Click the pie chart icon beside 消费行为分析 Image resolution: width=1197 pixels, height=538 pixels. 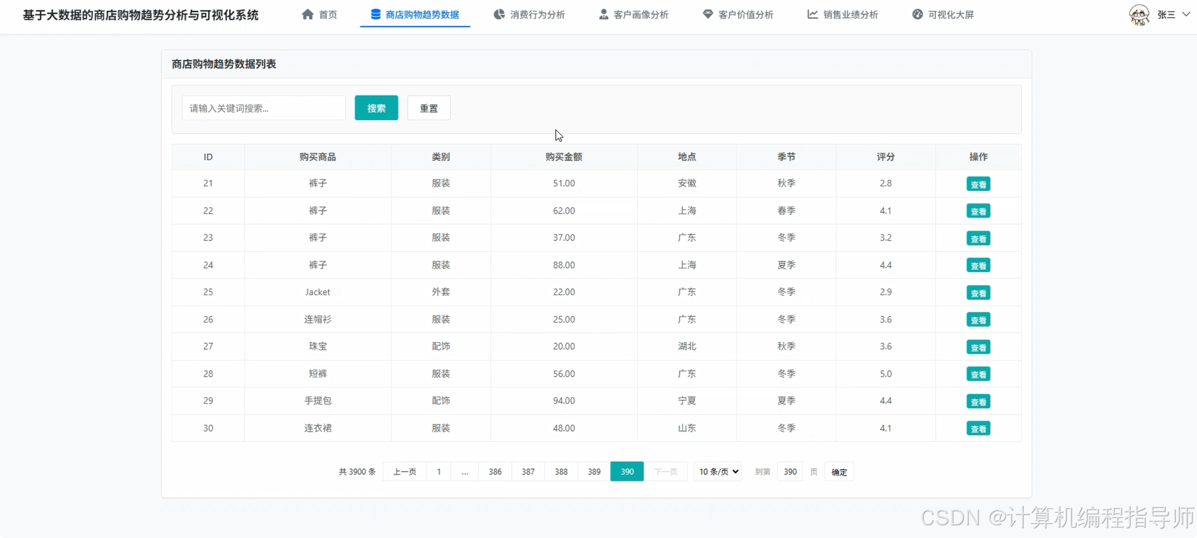point(499,14)
